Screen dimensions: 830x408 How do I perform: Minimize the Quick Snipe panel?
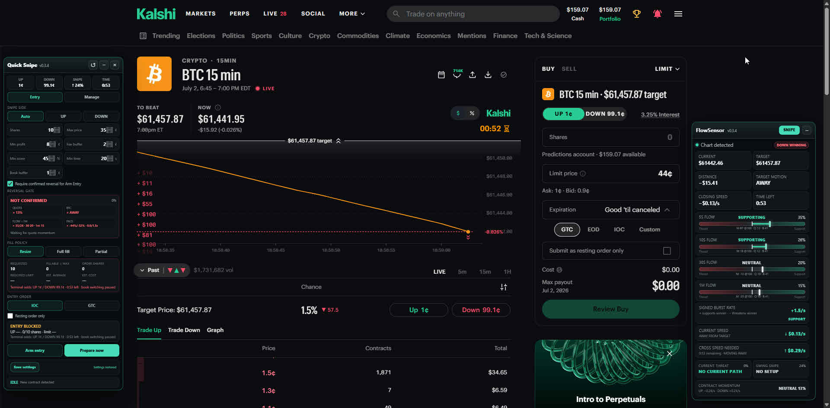click(x=104, y=65)
